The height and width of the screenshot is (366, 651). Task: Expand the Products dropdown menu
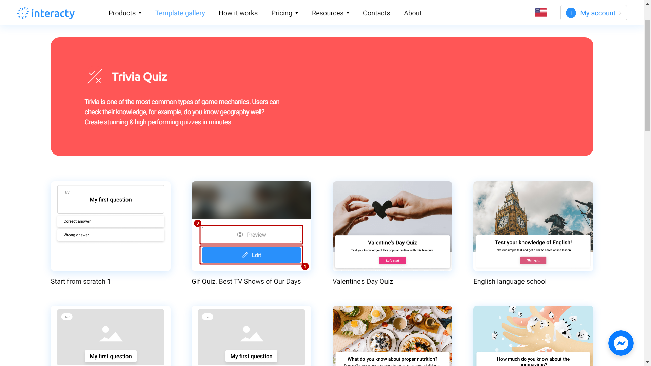[x=124, y=13]
